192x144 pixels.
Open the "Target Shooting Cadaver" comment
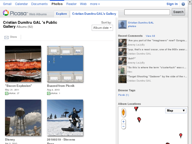pyautogui.click(x=157, y=76)
